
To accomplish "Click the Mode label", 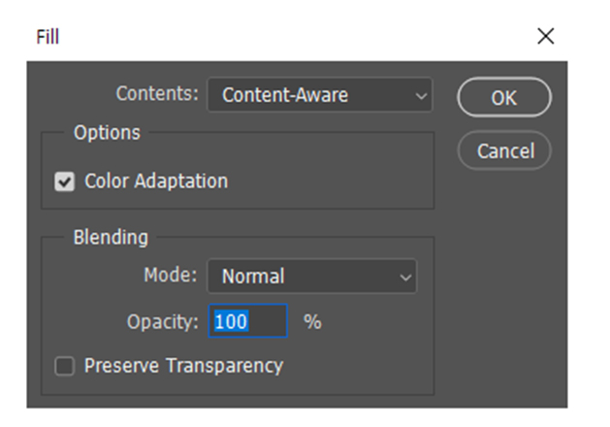I will click(x=170, y=276).
